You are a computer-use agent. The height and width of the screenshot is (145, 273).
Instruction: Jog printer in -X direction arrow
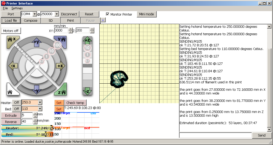pos(14,66)
